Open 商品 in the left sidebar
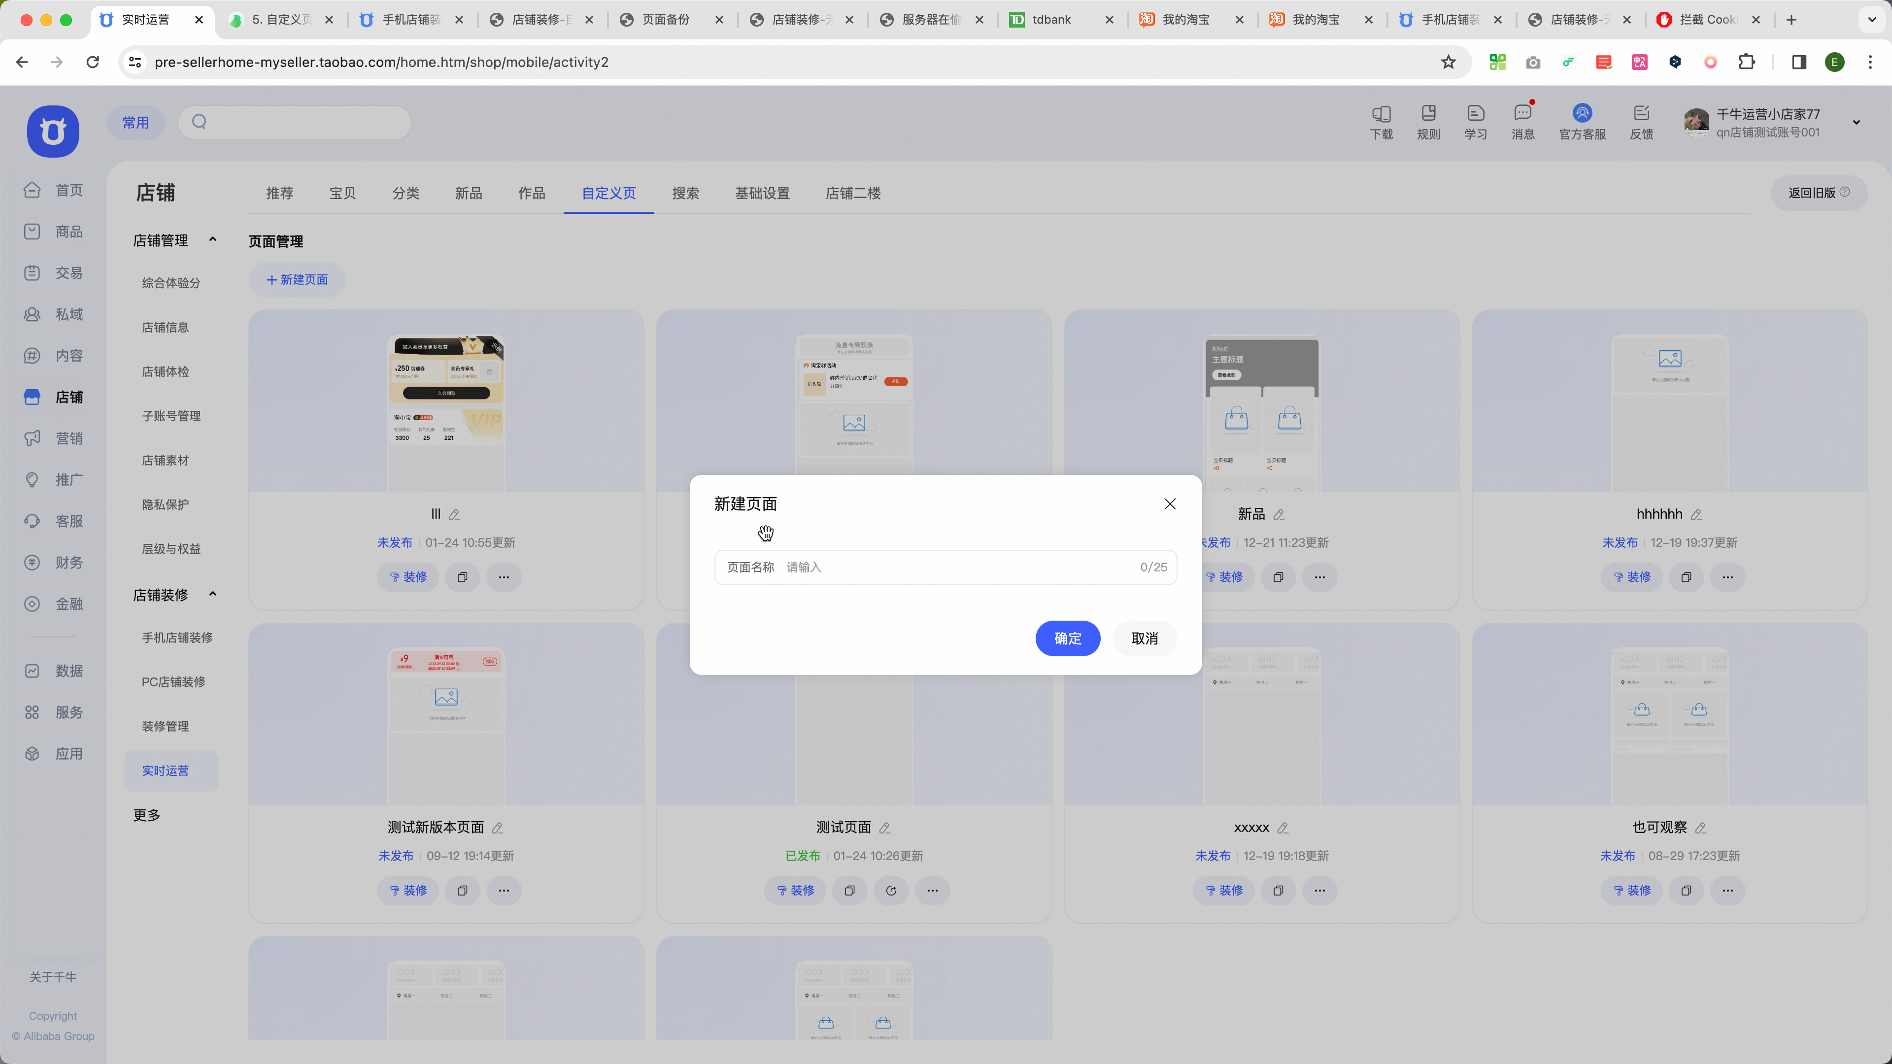This screenshot has width=1892, height=1064. pyautogui.click(x=53, y=232)
